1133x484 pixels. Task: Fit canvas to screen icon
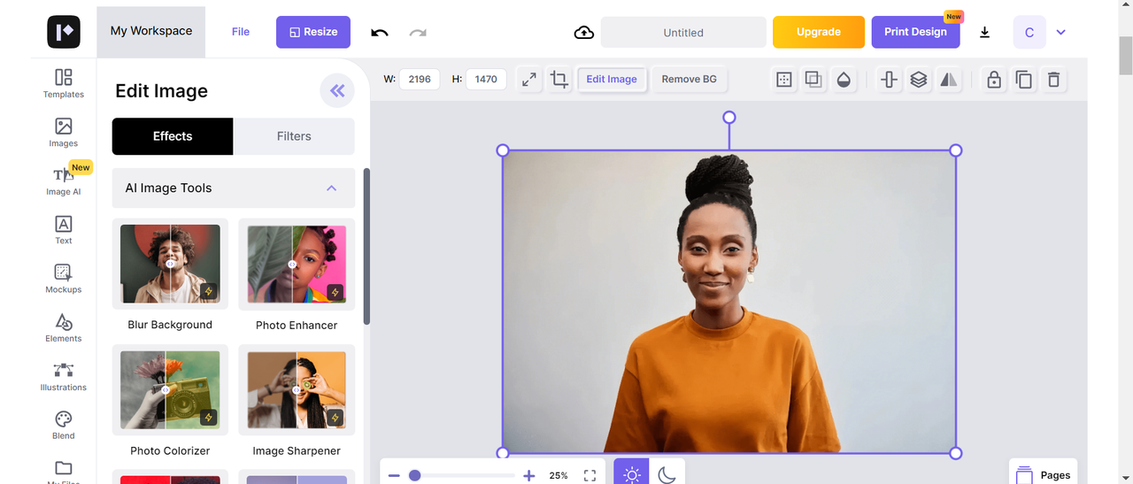590,475
